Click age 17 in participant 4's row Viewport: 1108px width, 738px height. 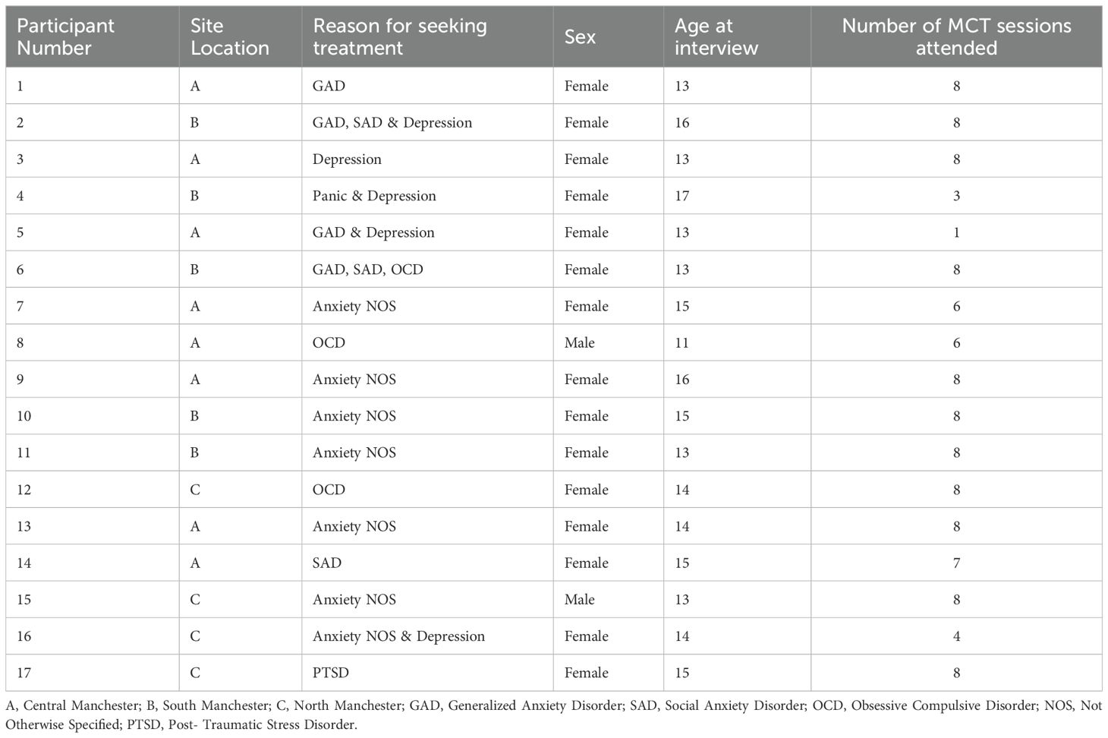pos(681,196)
